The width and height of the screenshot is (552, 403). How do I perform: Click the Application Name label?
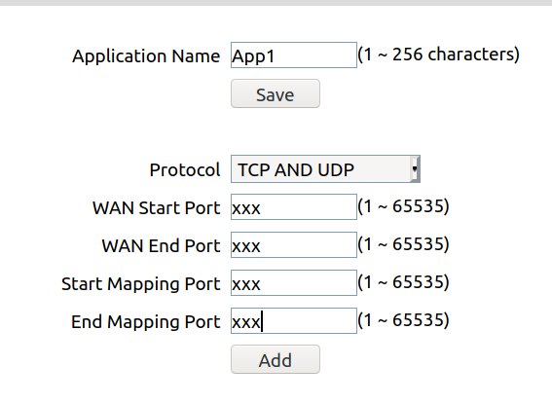[x=146, y=56]
